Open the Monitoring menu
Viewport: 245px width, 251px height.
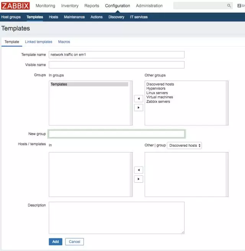click(x=45, y=6)
